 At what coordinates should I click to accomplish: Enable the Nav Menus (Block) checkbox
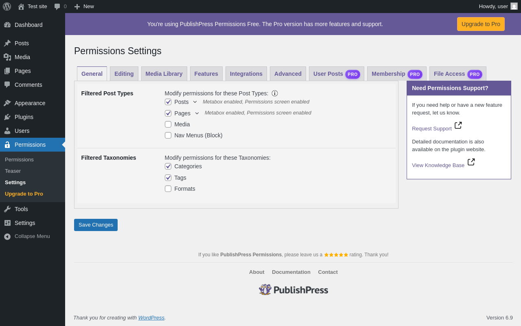(x=168, y=135)
